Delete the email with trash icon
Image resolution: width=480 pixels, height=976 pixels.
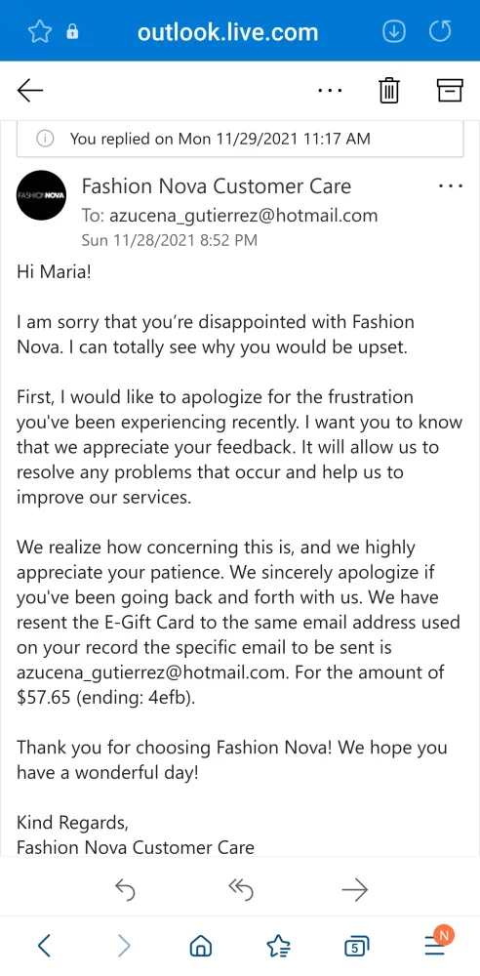pyautogui.click(x=389, y=91)
